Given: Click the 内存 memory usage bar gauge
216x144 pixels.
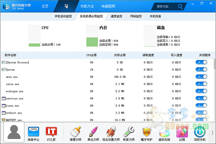Looking at the screenshot, I should [x=92, y=36].
